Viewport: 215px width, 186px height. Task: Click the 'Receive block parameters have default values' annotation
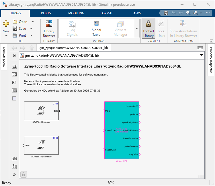52,81
